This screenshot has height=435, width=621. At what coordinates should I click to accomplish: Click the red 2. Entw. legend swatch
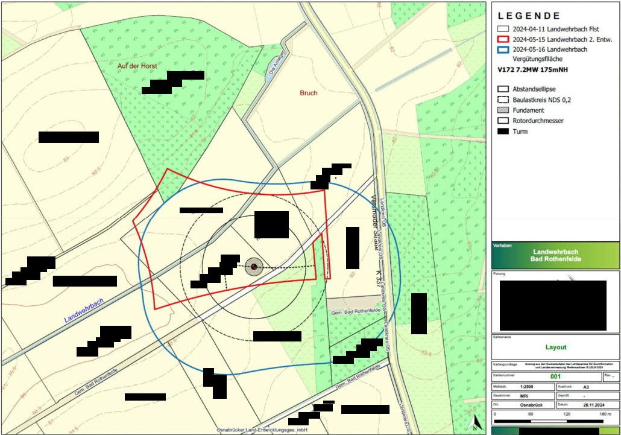503,39
